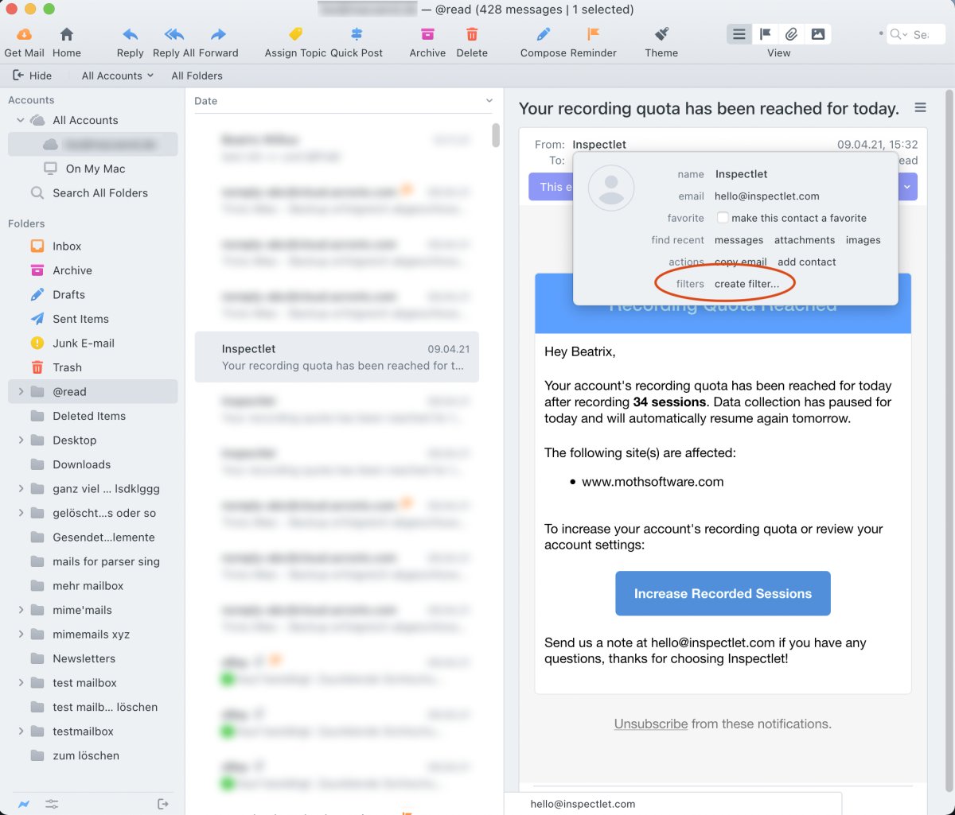The image size is (955, 815).
Task: Open the Drafts folder
Action: 68,295
